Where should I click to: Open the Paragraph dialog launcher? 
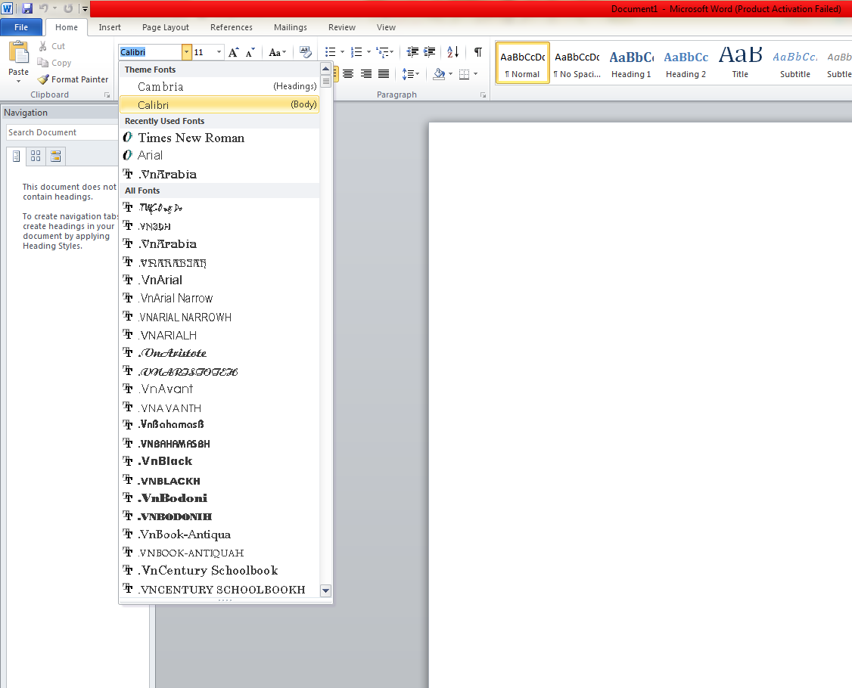point(483,95)
